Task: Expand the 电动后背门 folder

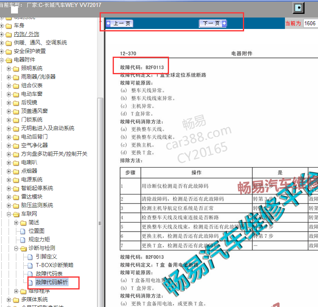Action: [x=9, y=137]
